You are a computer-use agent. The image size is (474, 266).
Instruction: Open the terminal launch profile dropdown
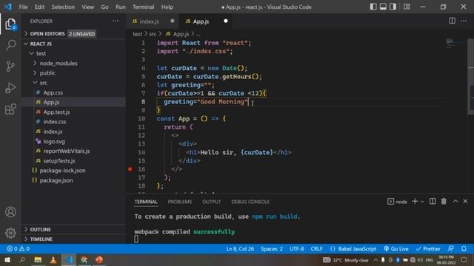point(422,202)
